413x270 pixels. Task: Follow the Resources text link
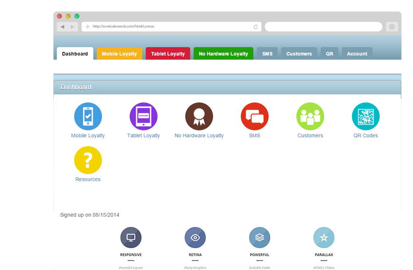(x=88, y=180)
